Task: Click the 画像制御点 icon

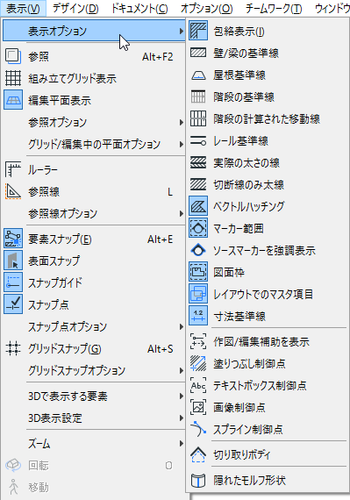Action: (198, 407)
